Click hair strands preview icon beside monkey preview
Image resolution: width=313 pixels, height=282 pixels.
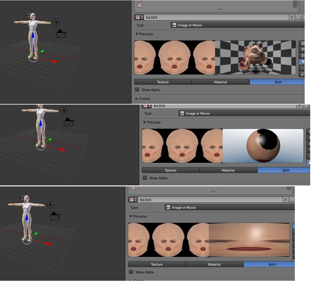[x=302, y=68]
